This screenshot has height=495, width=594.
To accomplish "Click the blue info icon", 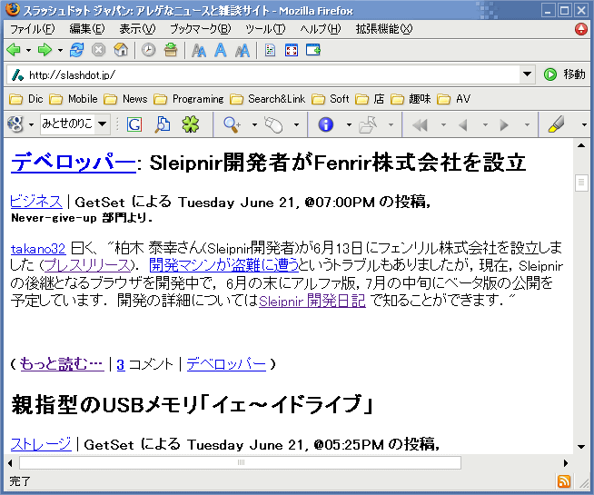I will (x=326, y=124).
